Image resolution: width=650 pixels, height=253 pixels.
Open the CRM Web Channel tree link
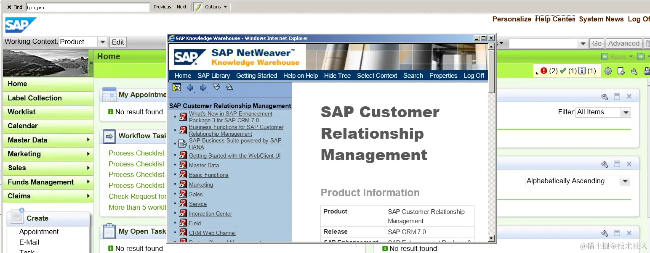pos(212,233)
